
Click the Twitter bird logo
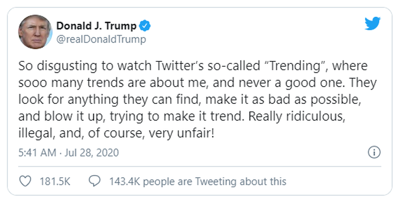click(x=373, y=23)
